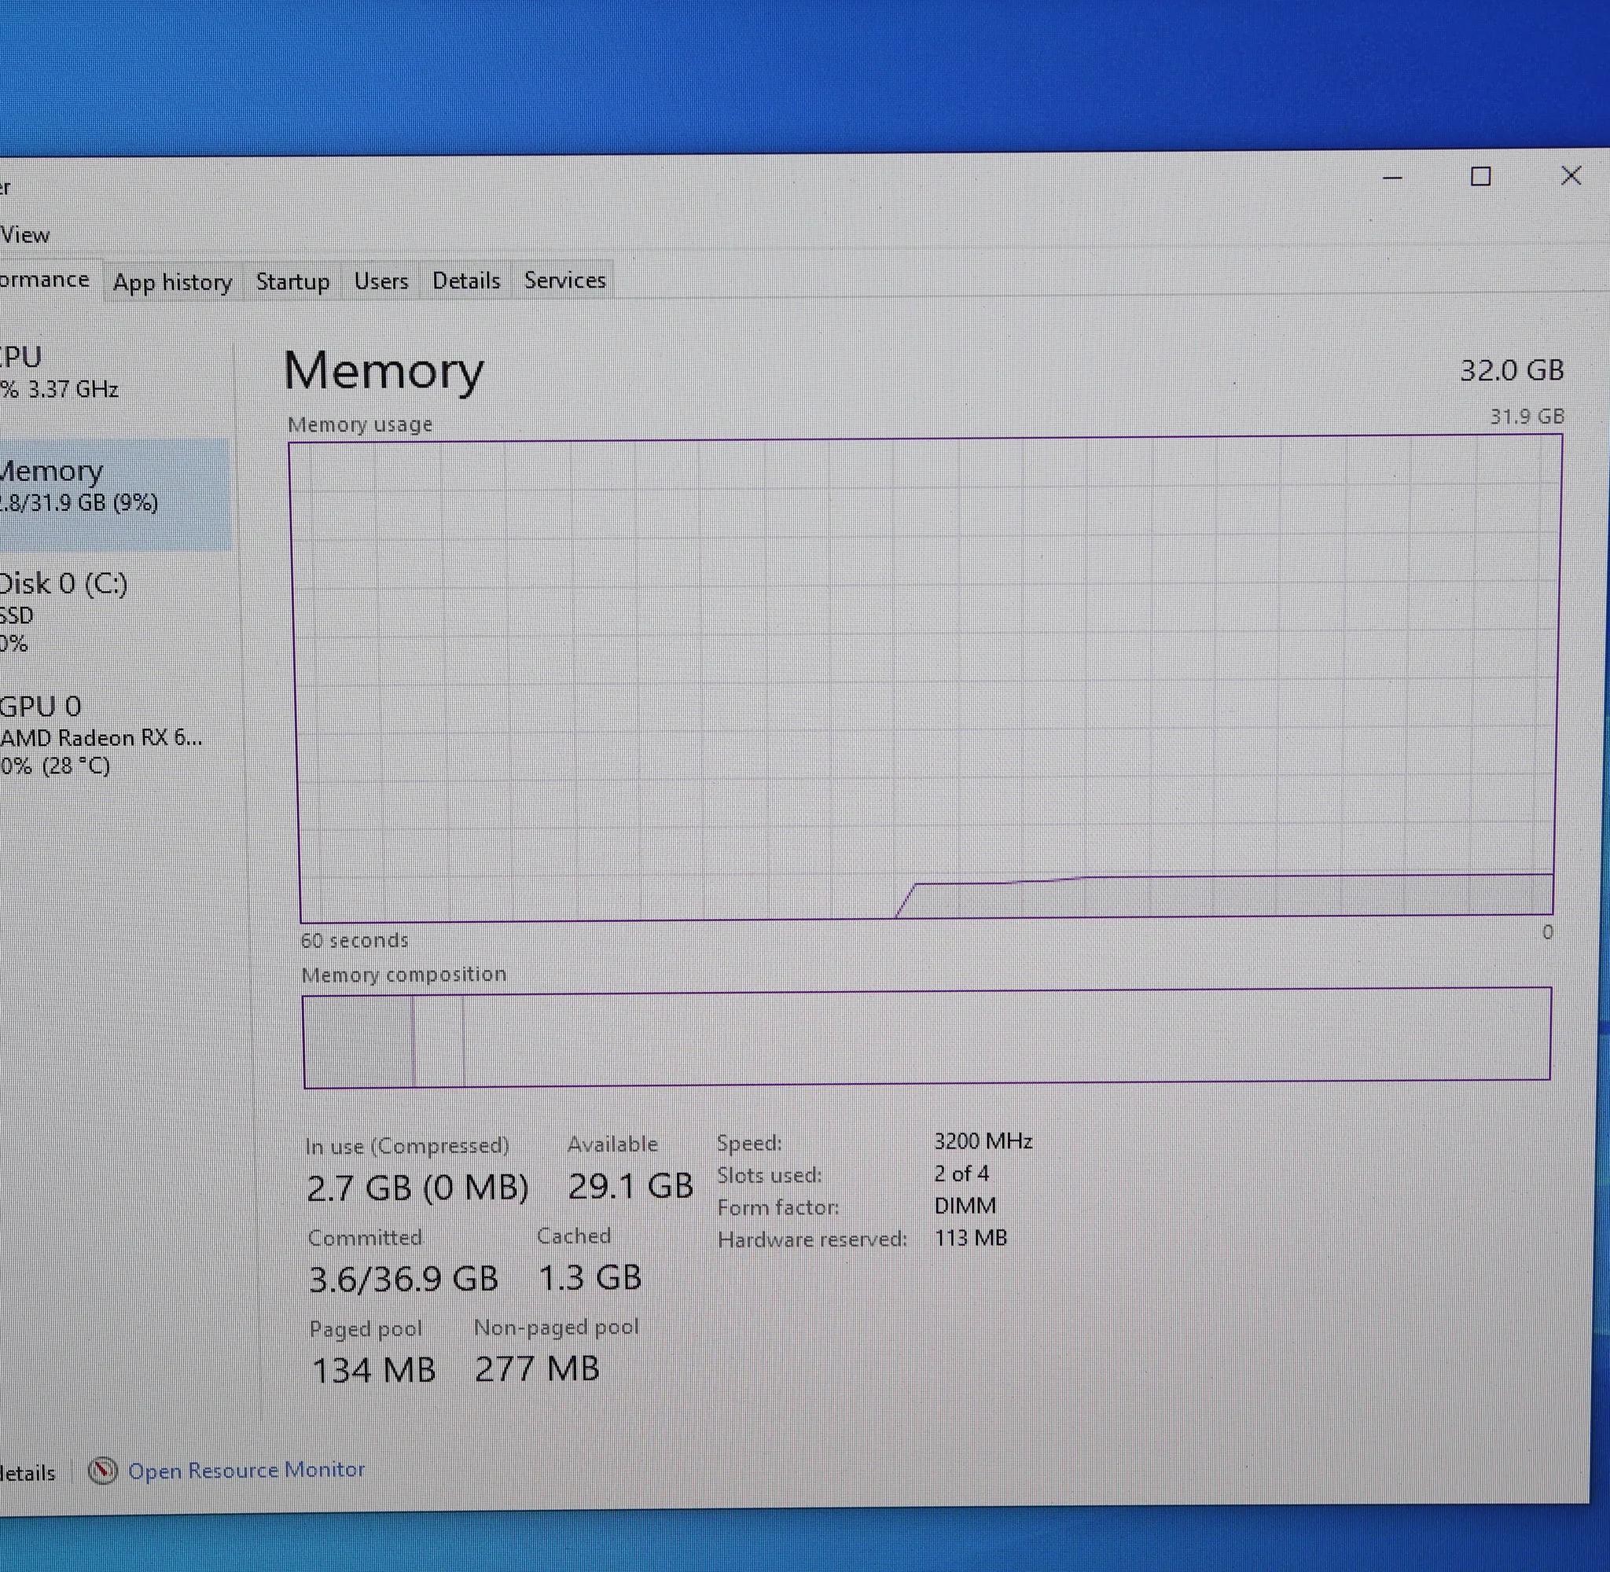Switch to the Services tab
Image resolution: width=1610 pixels, height=1572 pixels.
pyautogui.click(x=564, y=280)
